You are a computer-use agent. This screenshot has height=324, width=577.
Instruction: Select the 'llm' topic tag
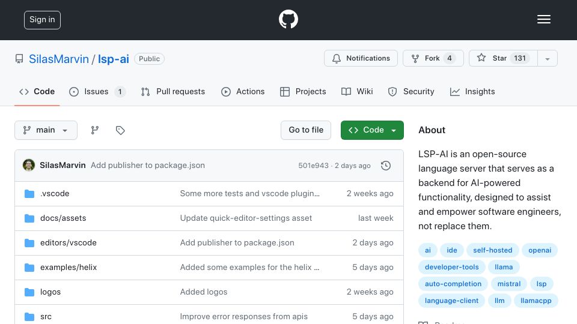[x=499, y=301]
